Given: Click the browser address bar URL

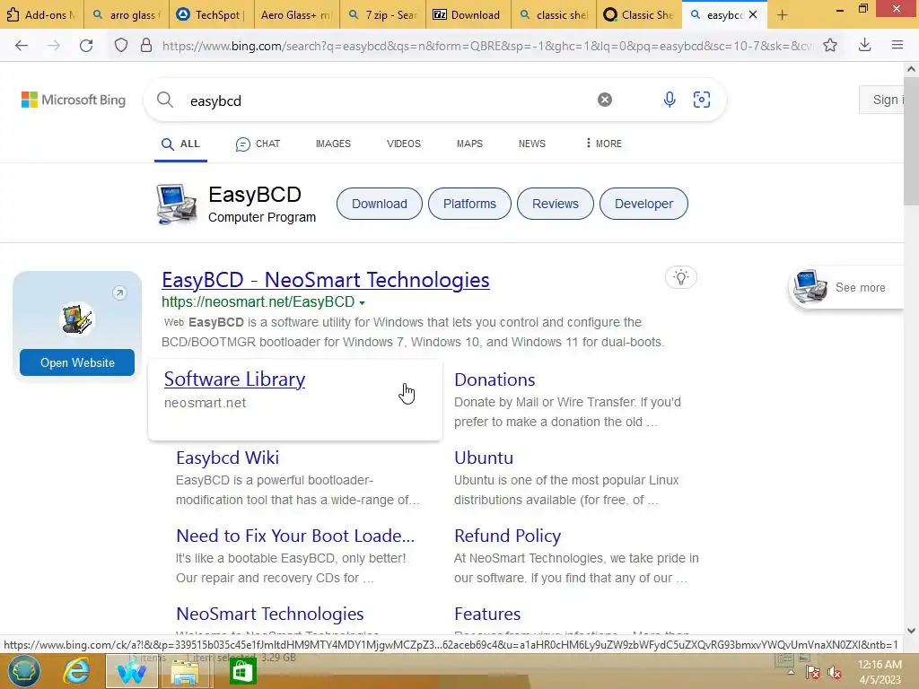Looking at the screenshot, I should point(486,46).
